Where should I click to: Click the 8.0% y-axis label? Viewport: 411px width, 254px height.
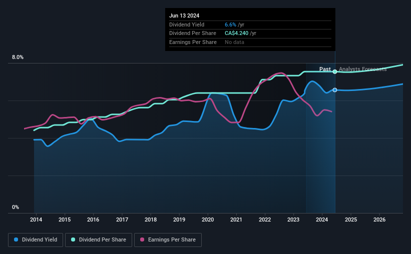(x=18, y=57)
